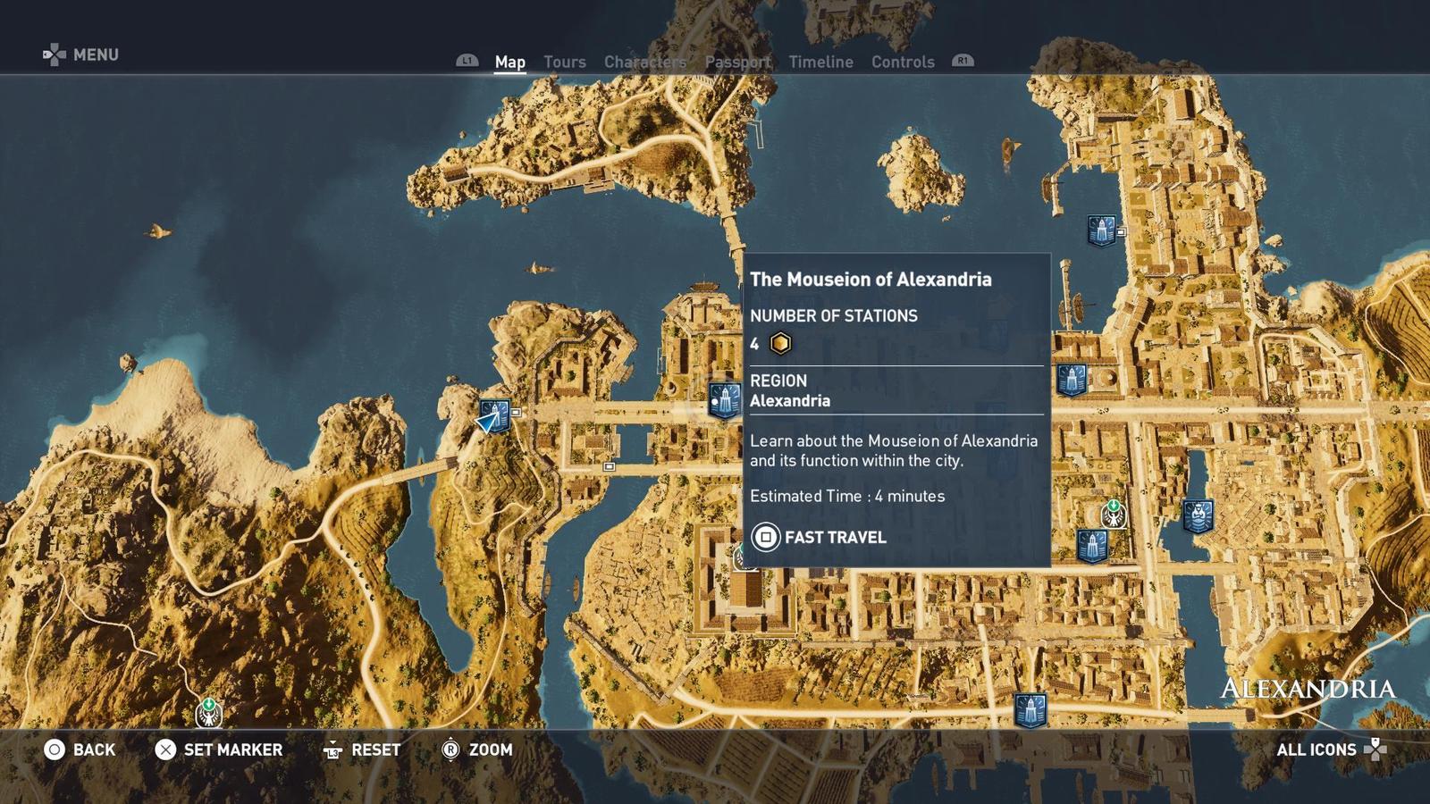Screen dimensions: 1430x804
Task: Open the Characters tab
Action: pos(644,62)
